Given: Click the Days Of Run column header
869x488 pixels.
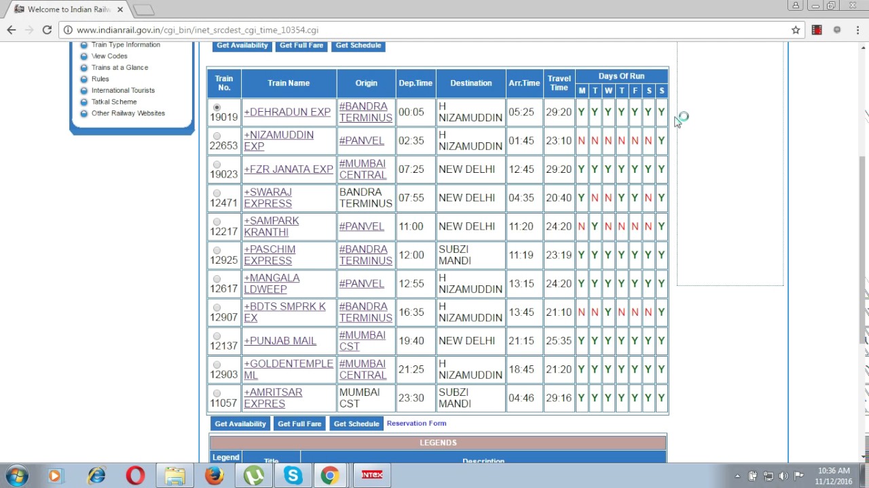Looking at the screenshot, I should click(x=621, y=76).
